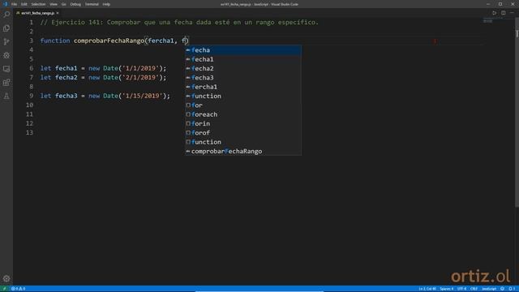Screen dimensions: 519x292
Task: Choose the 'function' keyword suggestion
Action: click(243, 96)
